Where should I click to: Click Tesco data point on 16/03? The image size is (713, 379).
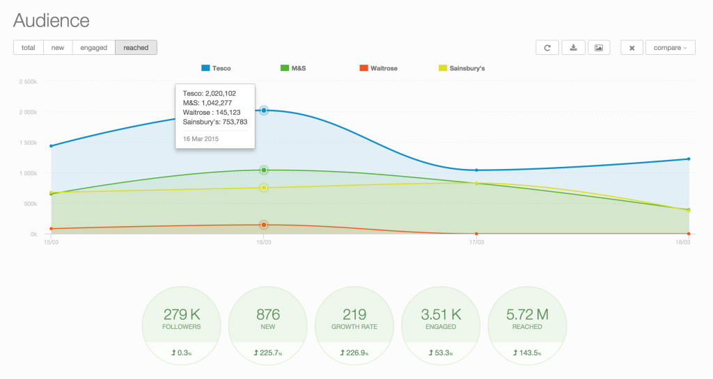[264, 111]
